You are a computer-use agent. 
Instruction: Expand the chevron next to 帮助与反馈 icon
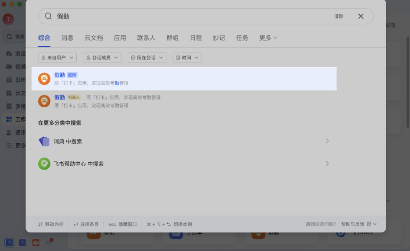pos(375,224)
